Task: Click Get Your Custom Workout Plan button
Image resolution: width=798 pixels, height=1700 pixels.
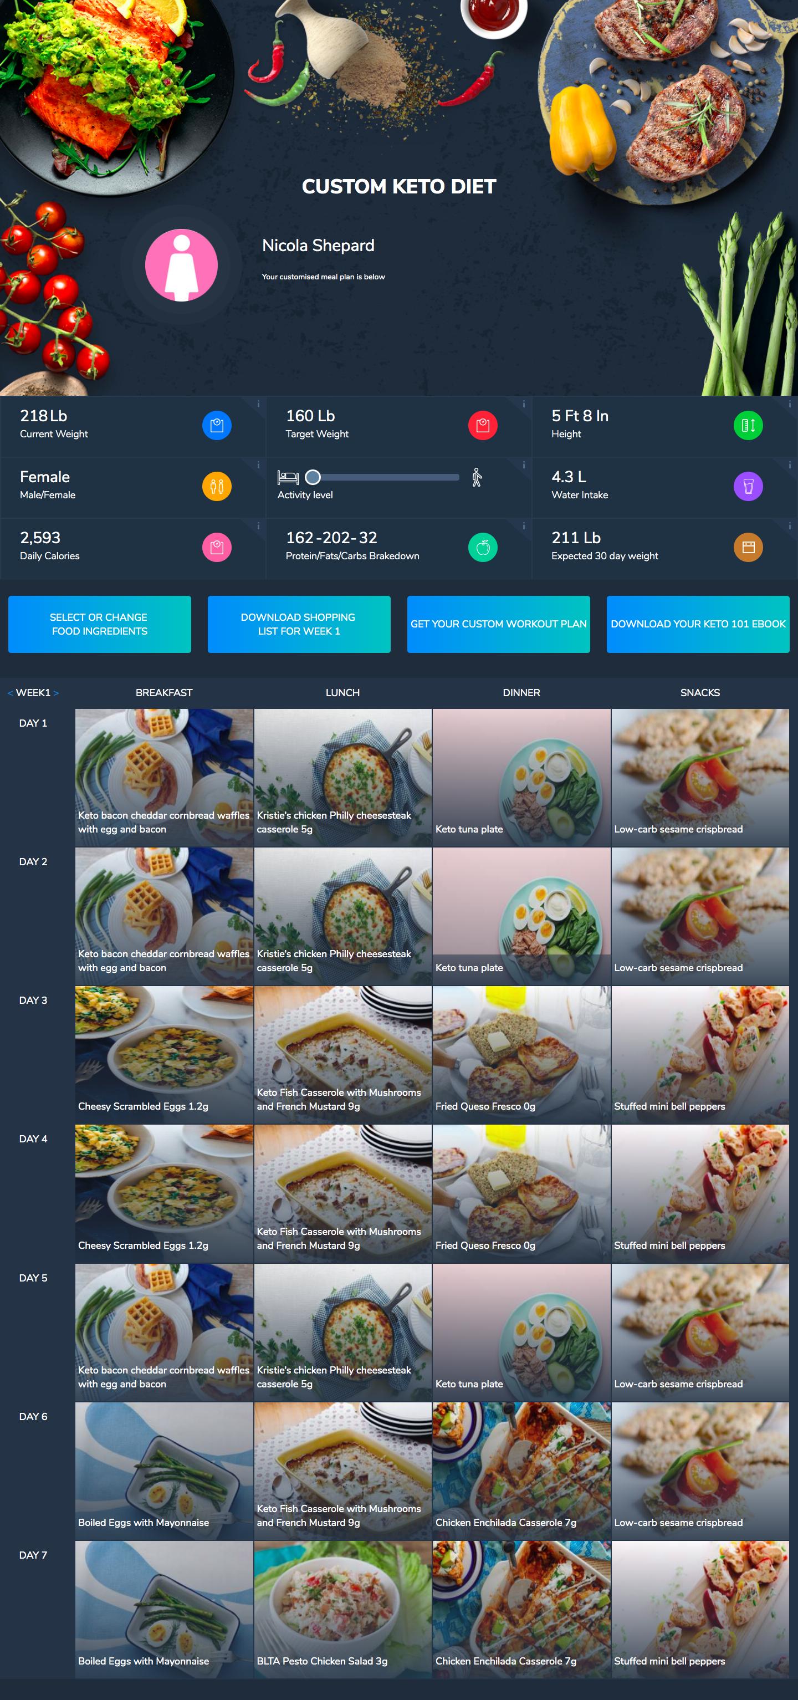Action: click(x=498, y=624)
